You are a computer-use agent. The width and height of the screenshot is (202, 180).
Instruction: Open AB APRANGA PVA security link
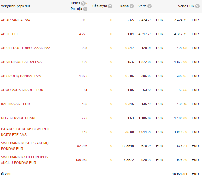[x=15, y=20]
